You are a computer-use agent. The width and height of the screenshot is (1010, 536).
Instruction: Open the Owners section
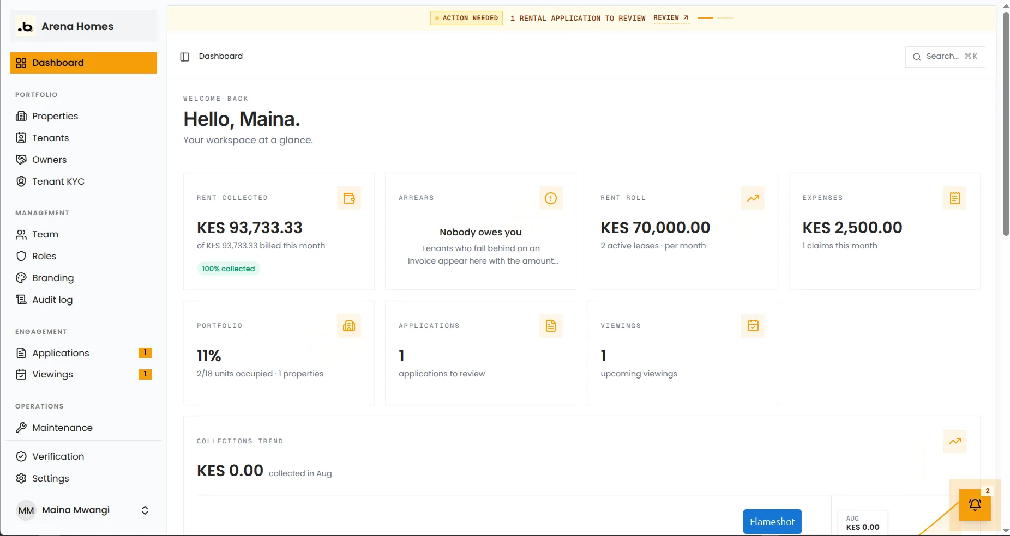pyautogui.click(x=83, y=160)
